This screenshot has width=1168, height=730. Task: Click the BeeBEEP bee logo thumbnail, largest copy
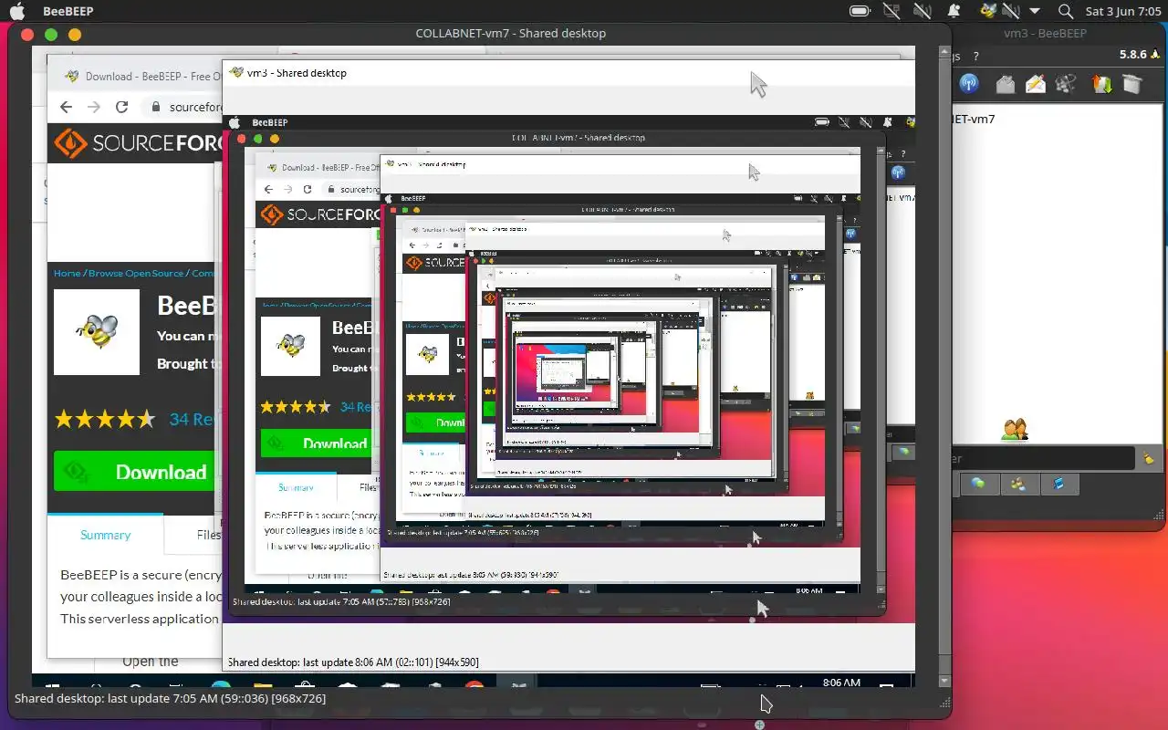pyautogui.click(x=97, y=332)
